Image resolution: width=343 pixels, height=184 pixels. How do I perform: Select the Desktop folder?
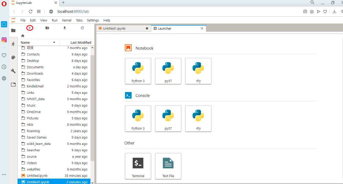(x=54, y=61)
